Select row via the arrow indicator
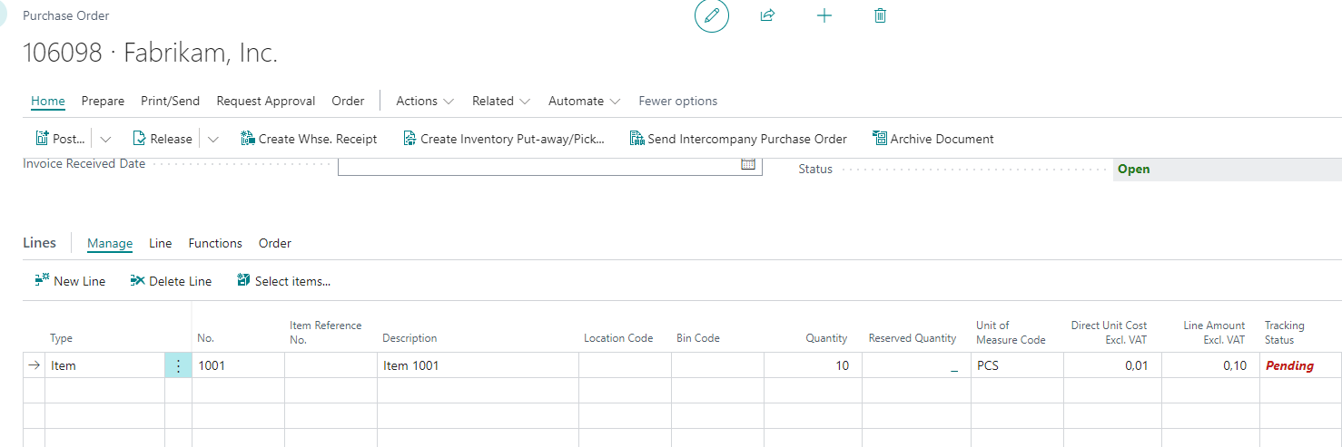The image size is (1342, 447). point(35,365)
